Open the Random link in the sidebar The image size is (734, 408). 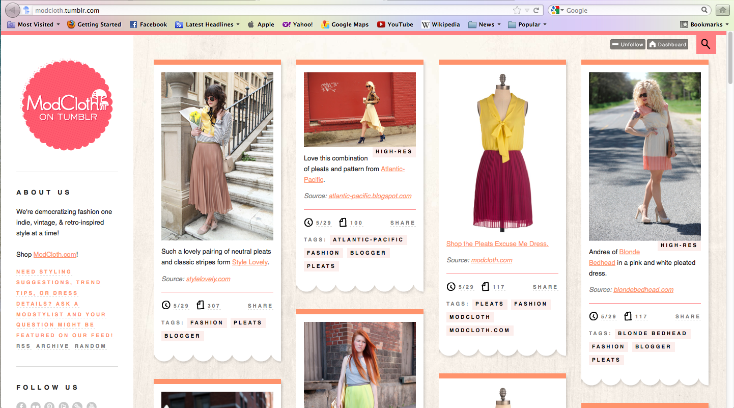coord(90,346)
